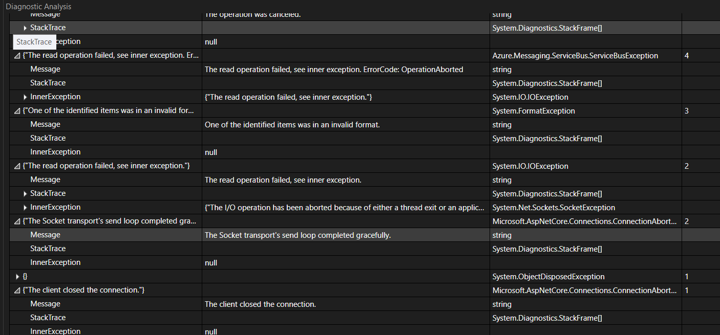This screenshot has height=335, width=720.
Task: Click the I/O operation has been aborted value
Action: 344,208
